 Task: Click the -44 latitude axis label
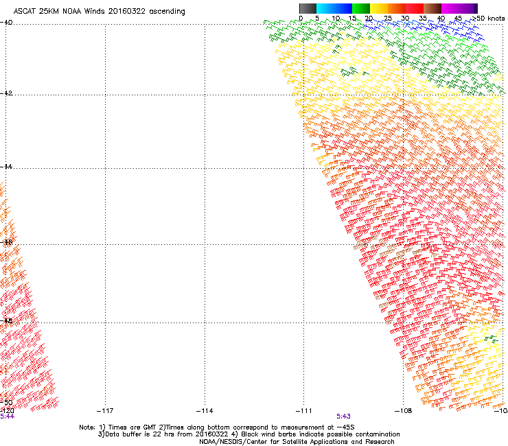click(6, 167)
